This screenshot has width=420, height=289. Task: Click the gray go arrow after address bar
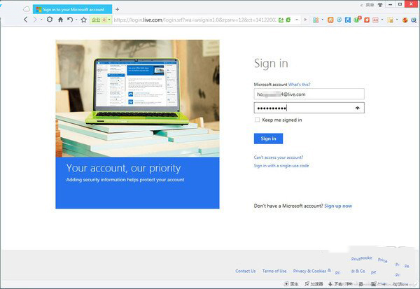click(x=306, y=20)
